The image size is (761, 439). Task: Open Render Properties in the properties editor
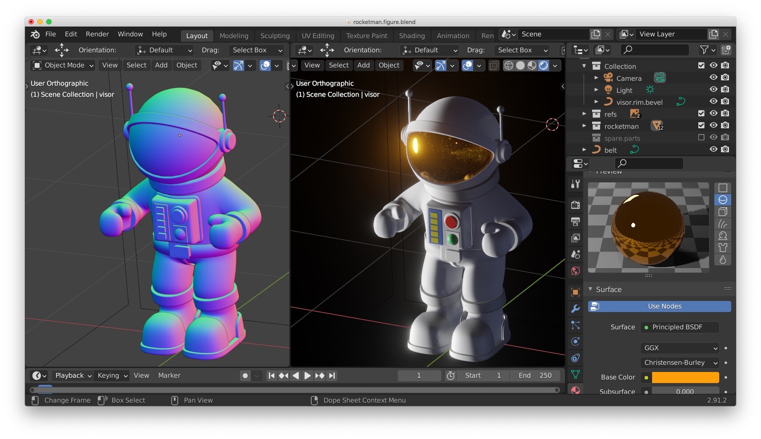click(x=575, y=205)
